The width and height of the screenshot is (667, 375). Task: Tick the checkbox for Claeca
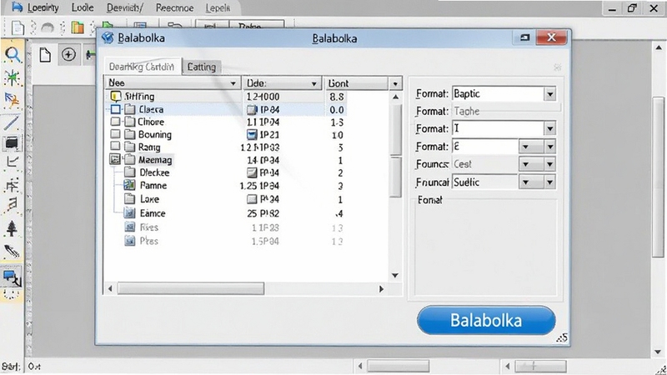click(x=115, y=109)
